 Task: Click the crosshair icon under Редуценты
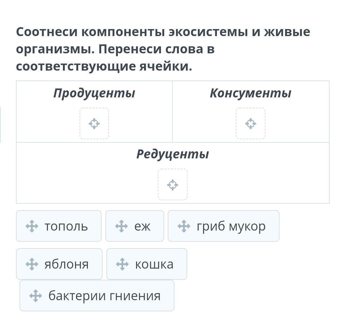[172, 185]
